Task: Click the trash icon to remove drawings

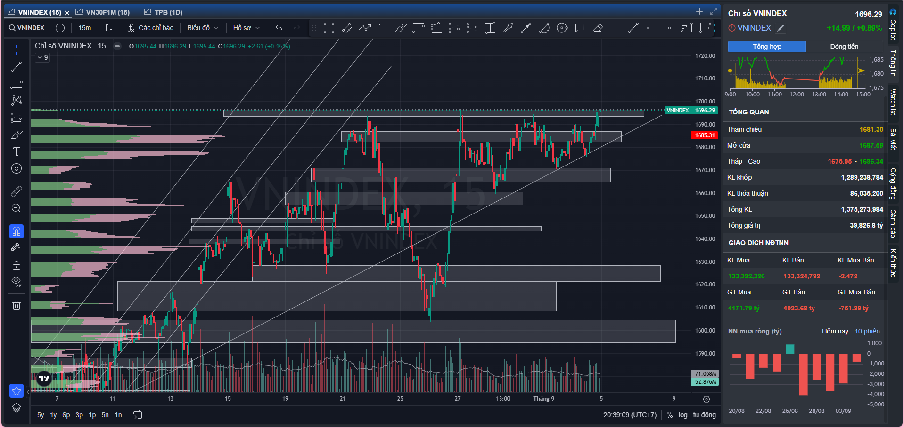Action: tap(16, 306)
